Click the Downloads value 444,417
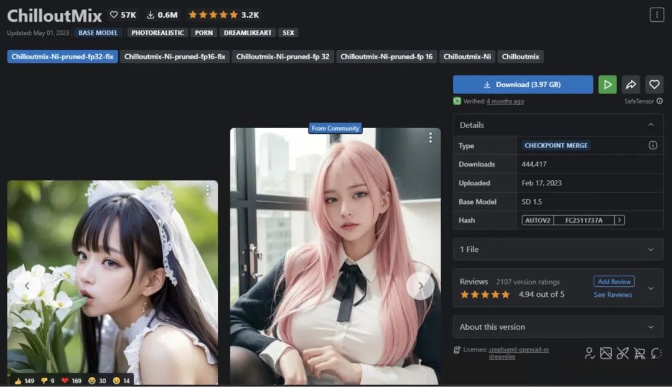The image size is (672, 387). 534,164
